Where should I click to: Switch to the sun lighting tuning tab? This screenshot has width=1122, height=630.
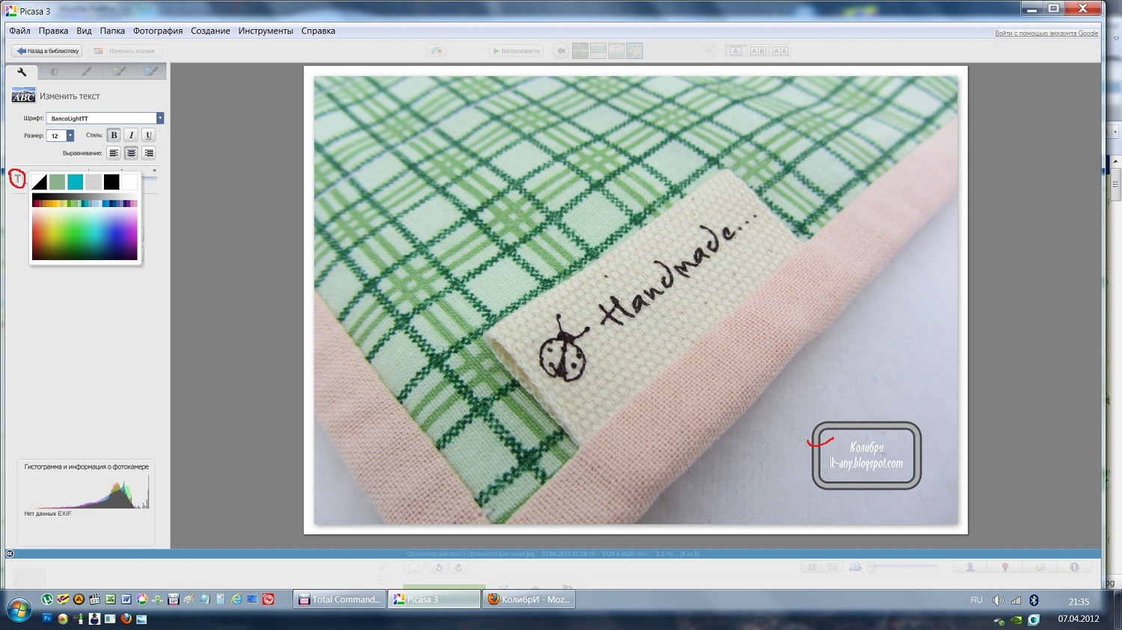[54, 72]
